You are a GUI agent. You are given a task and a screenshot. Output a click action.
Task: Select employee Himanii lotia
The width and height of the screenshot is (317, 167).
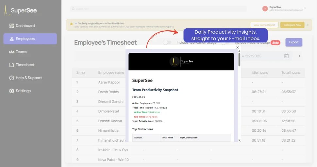(x=108, y=130)
